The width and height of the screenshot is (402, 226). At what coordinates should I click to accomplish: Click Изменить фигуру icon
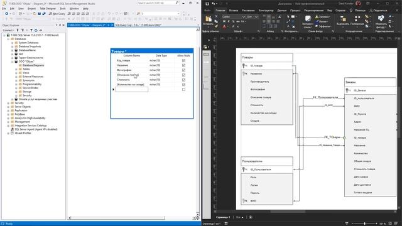381,18
